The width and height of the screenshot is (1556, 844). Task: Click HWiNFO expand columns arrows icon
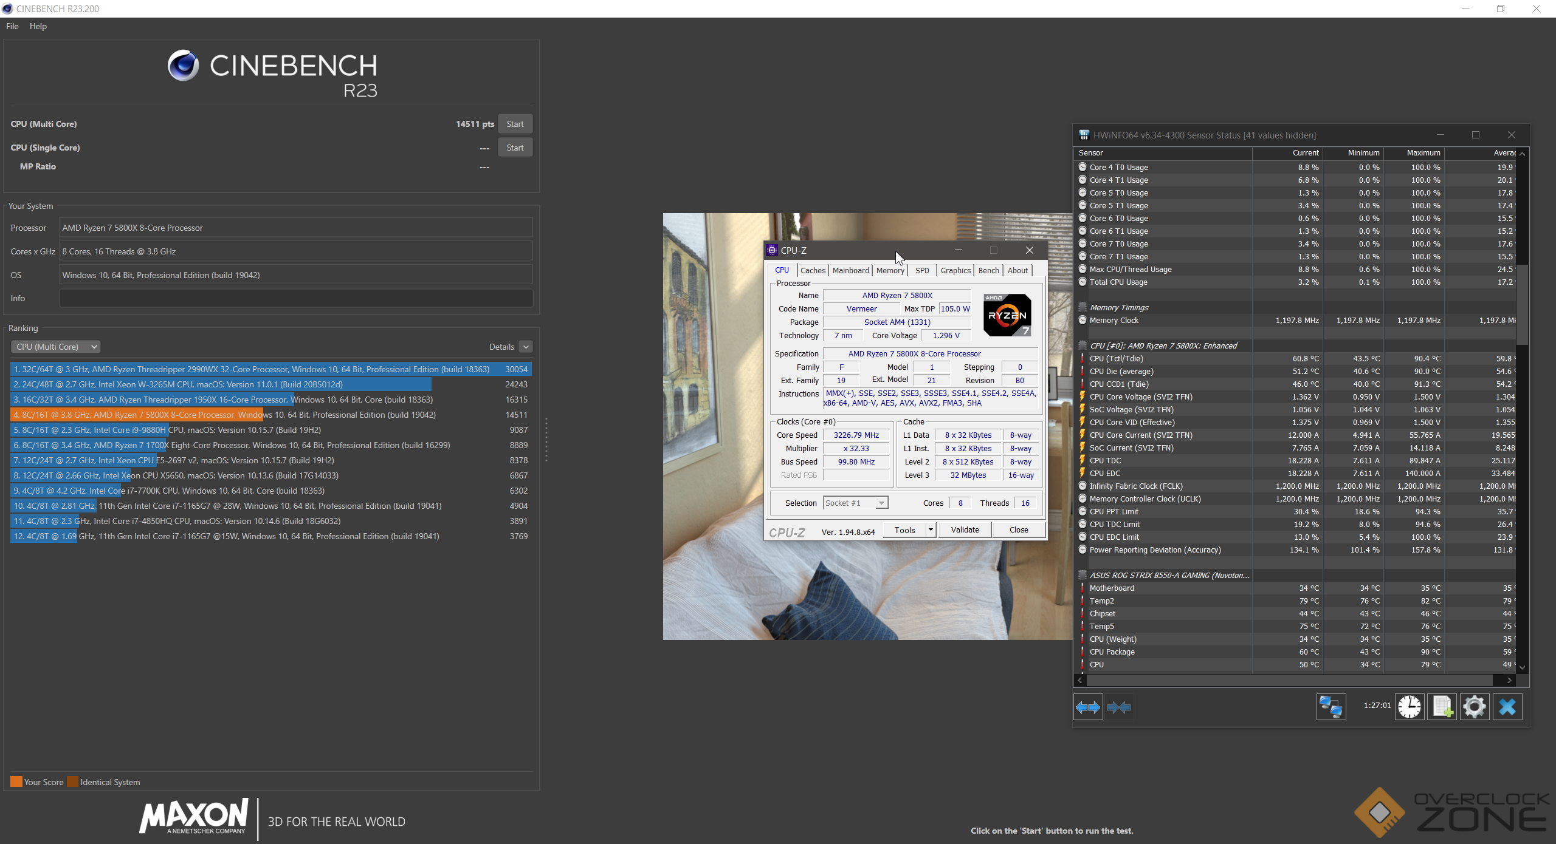point(1087,707)
